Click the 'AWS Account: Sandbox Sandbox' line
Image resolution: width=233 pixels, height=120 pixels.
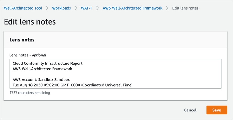(41, 80)
